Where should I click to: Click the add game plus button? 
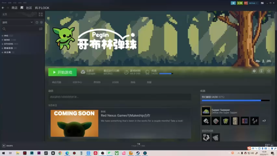[4, 146]
